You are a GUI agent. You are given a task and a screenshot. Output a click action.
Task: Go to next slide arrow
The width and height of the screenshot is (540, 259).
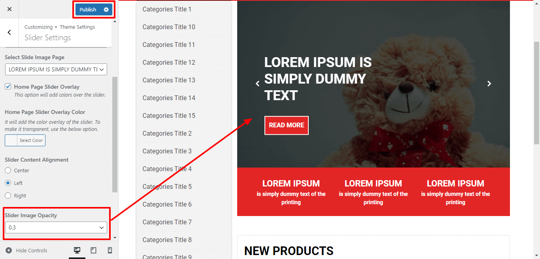489,84
